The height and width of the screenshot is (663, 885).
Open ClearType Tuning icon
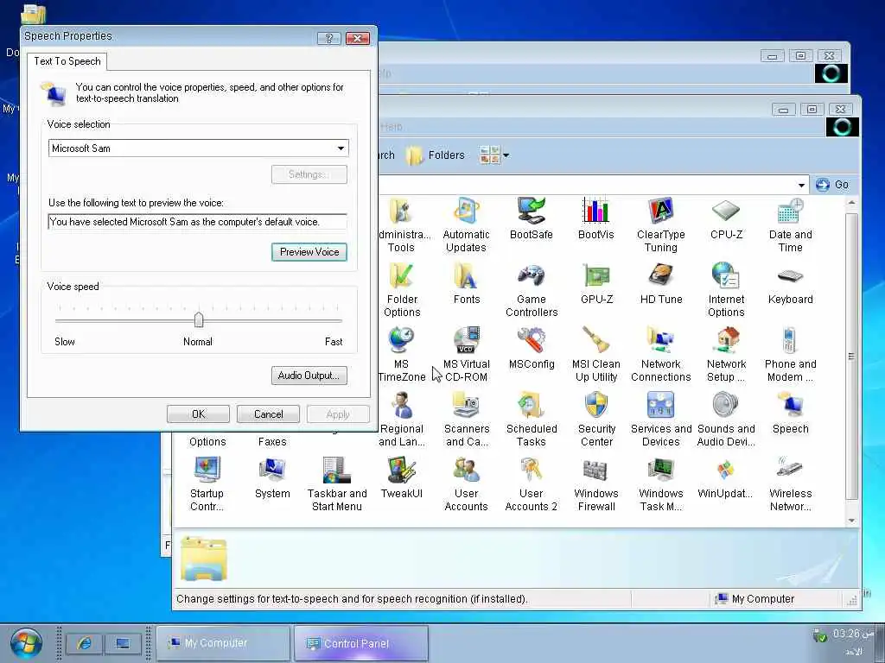pos(661,225)
